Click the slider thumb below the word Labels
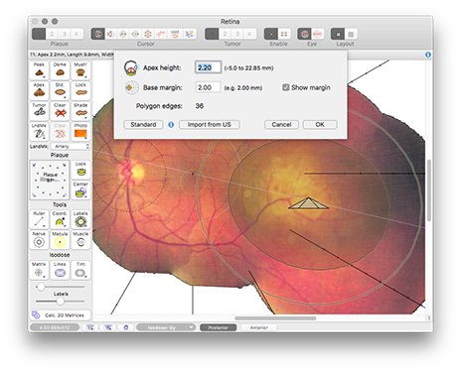Image resolution: width=461 pixels, height=372 pixels. (60, 302)
